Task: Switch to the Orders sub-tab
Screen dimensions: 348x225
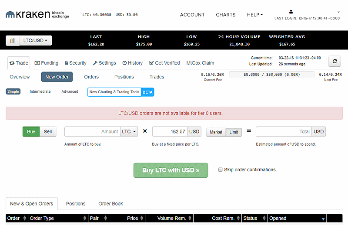Action: pyautogui.click(x=91, y=77)
